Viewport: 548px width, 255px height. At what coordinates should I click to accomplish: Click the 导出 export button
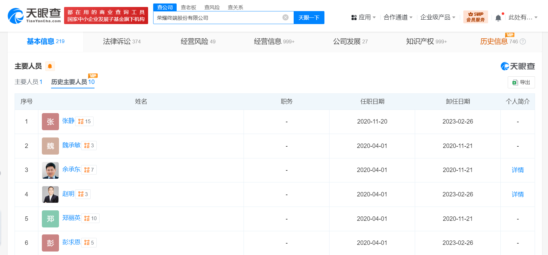point(521,82)
